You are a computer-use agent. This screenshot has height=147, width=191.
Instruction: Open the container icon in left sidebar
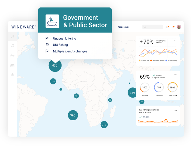coord(12,66)
